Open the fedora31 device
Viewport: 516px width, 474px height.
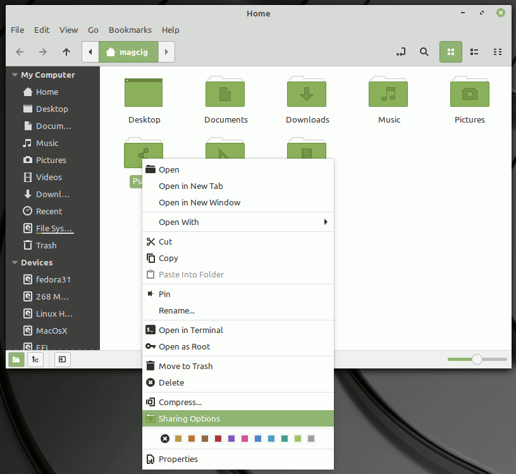pos(52,279)
